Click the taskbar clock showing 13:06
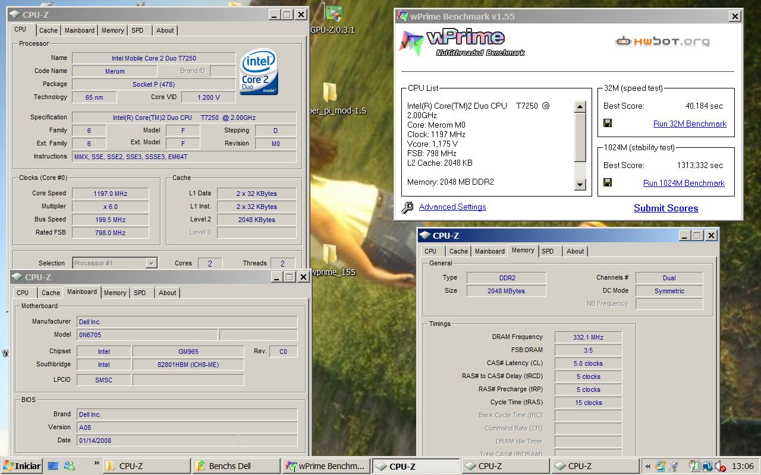Image resolution: width=761 pixels, height=475 pixels. click(x=743, y=466)
